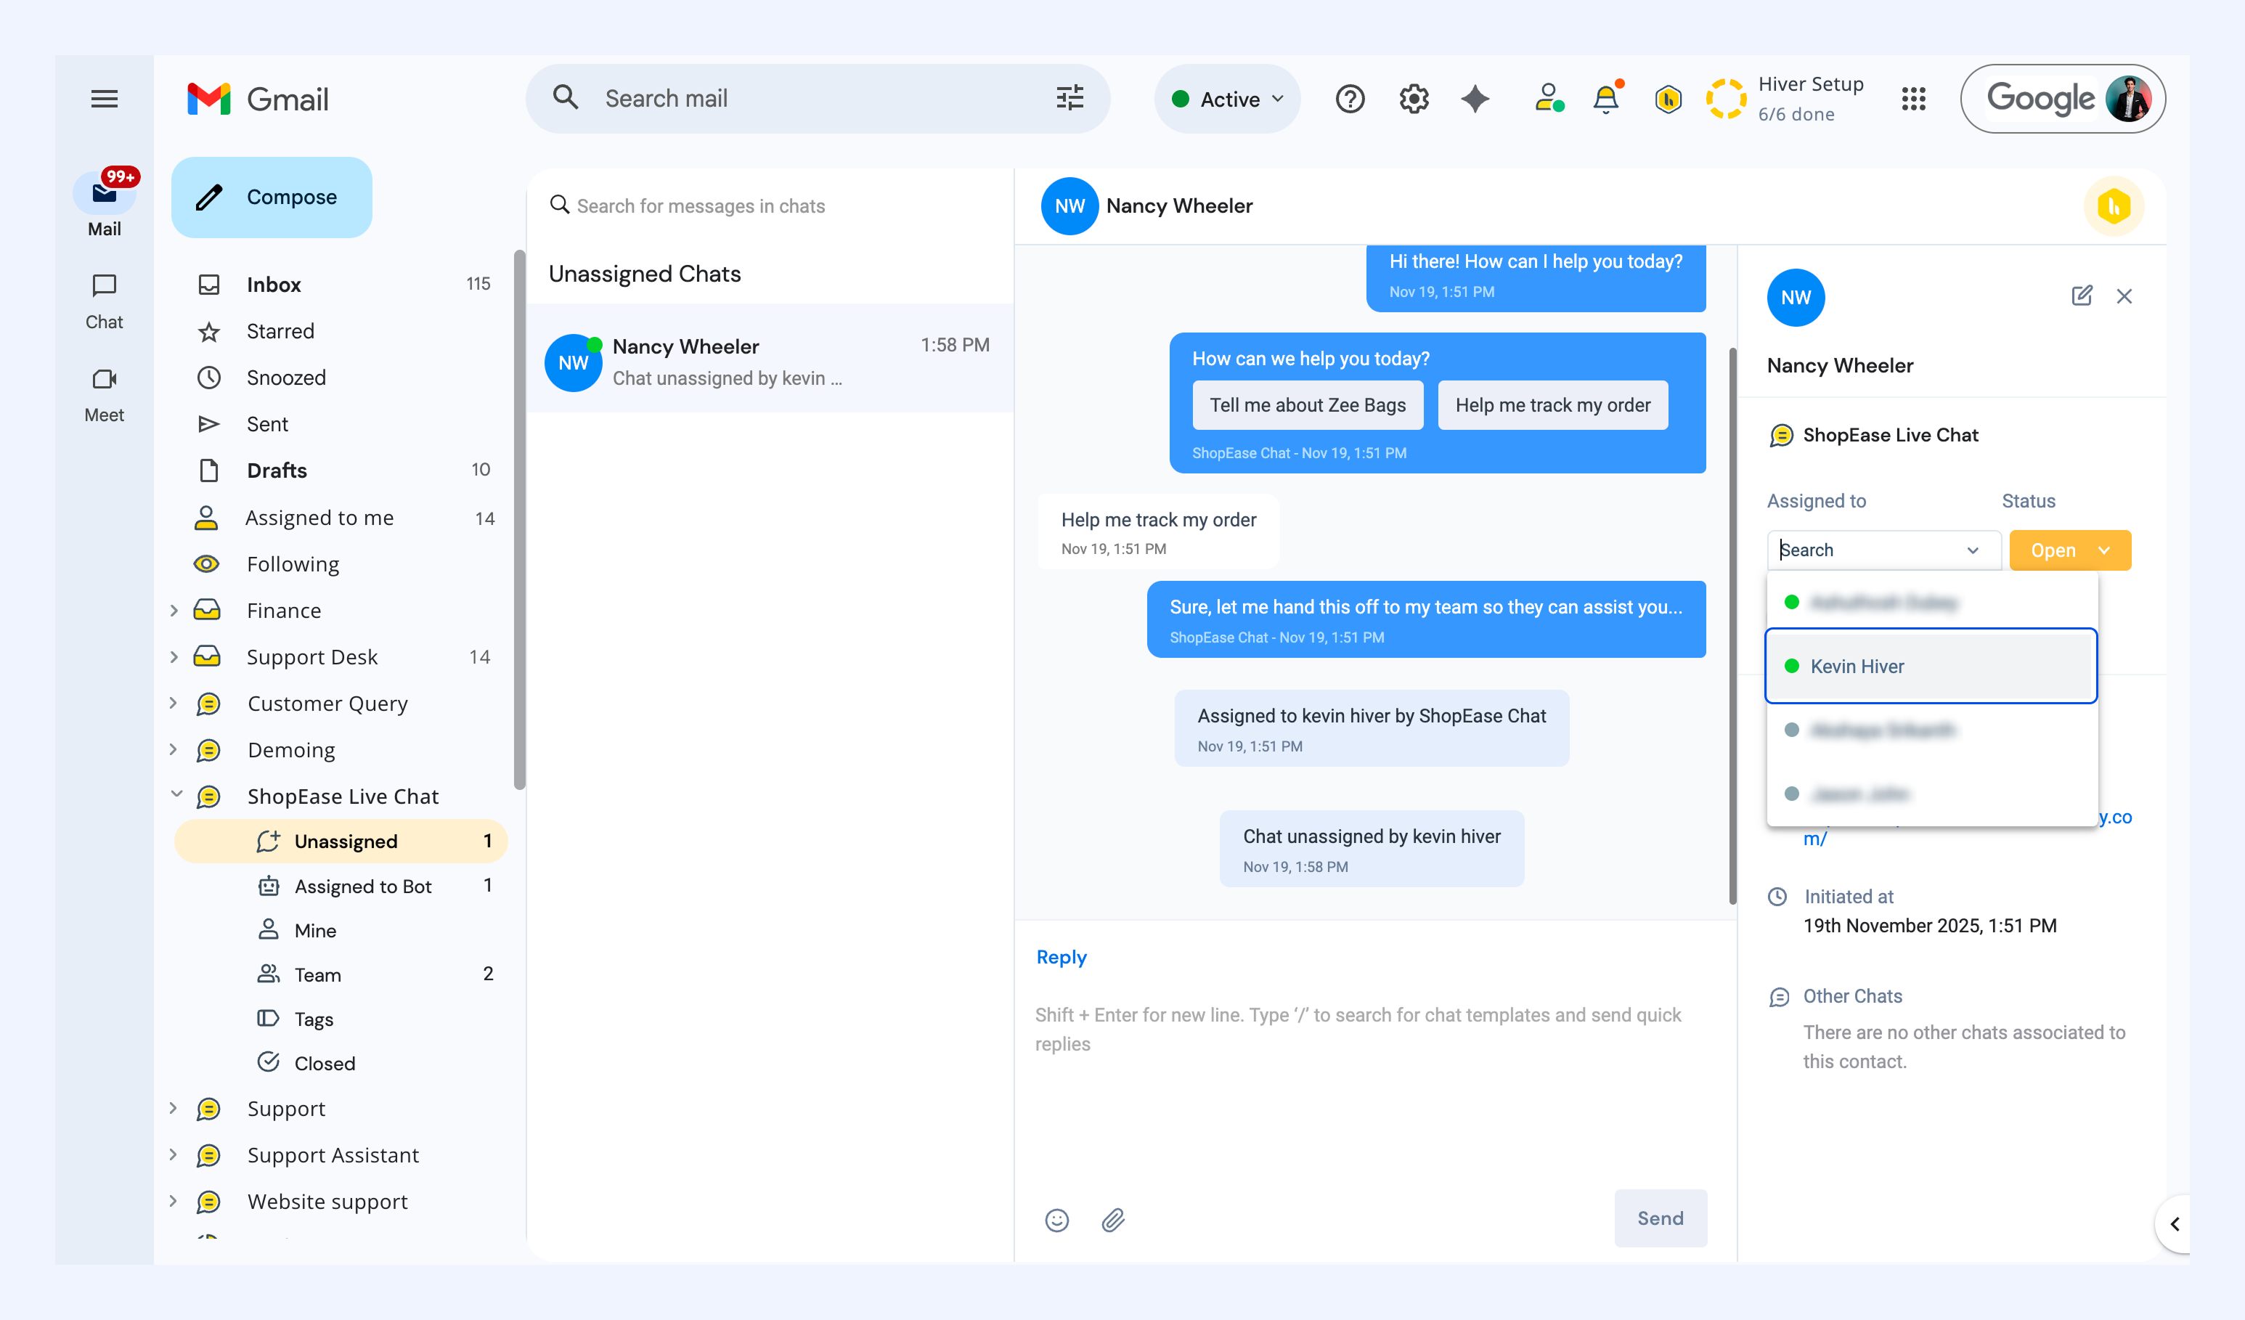Viewport: 2245px width, 1320px height.
Task: Select the Reply tab label
Action: [1061, 956]
